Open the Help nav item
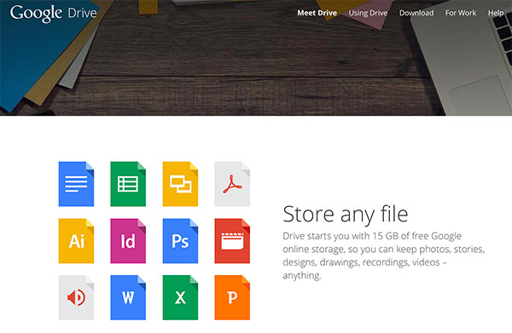512x333 pixels. tap(496, 13)
